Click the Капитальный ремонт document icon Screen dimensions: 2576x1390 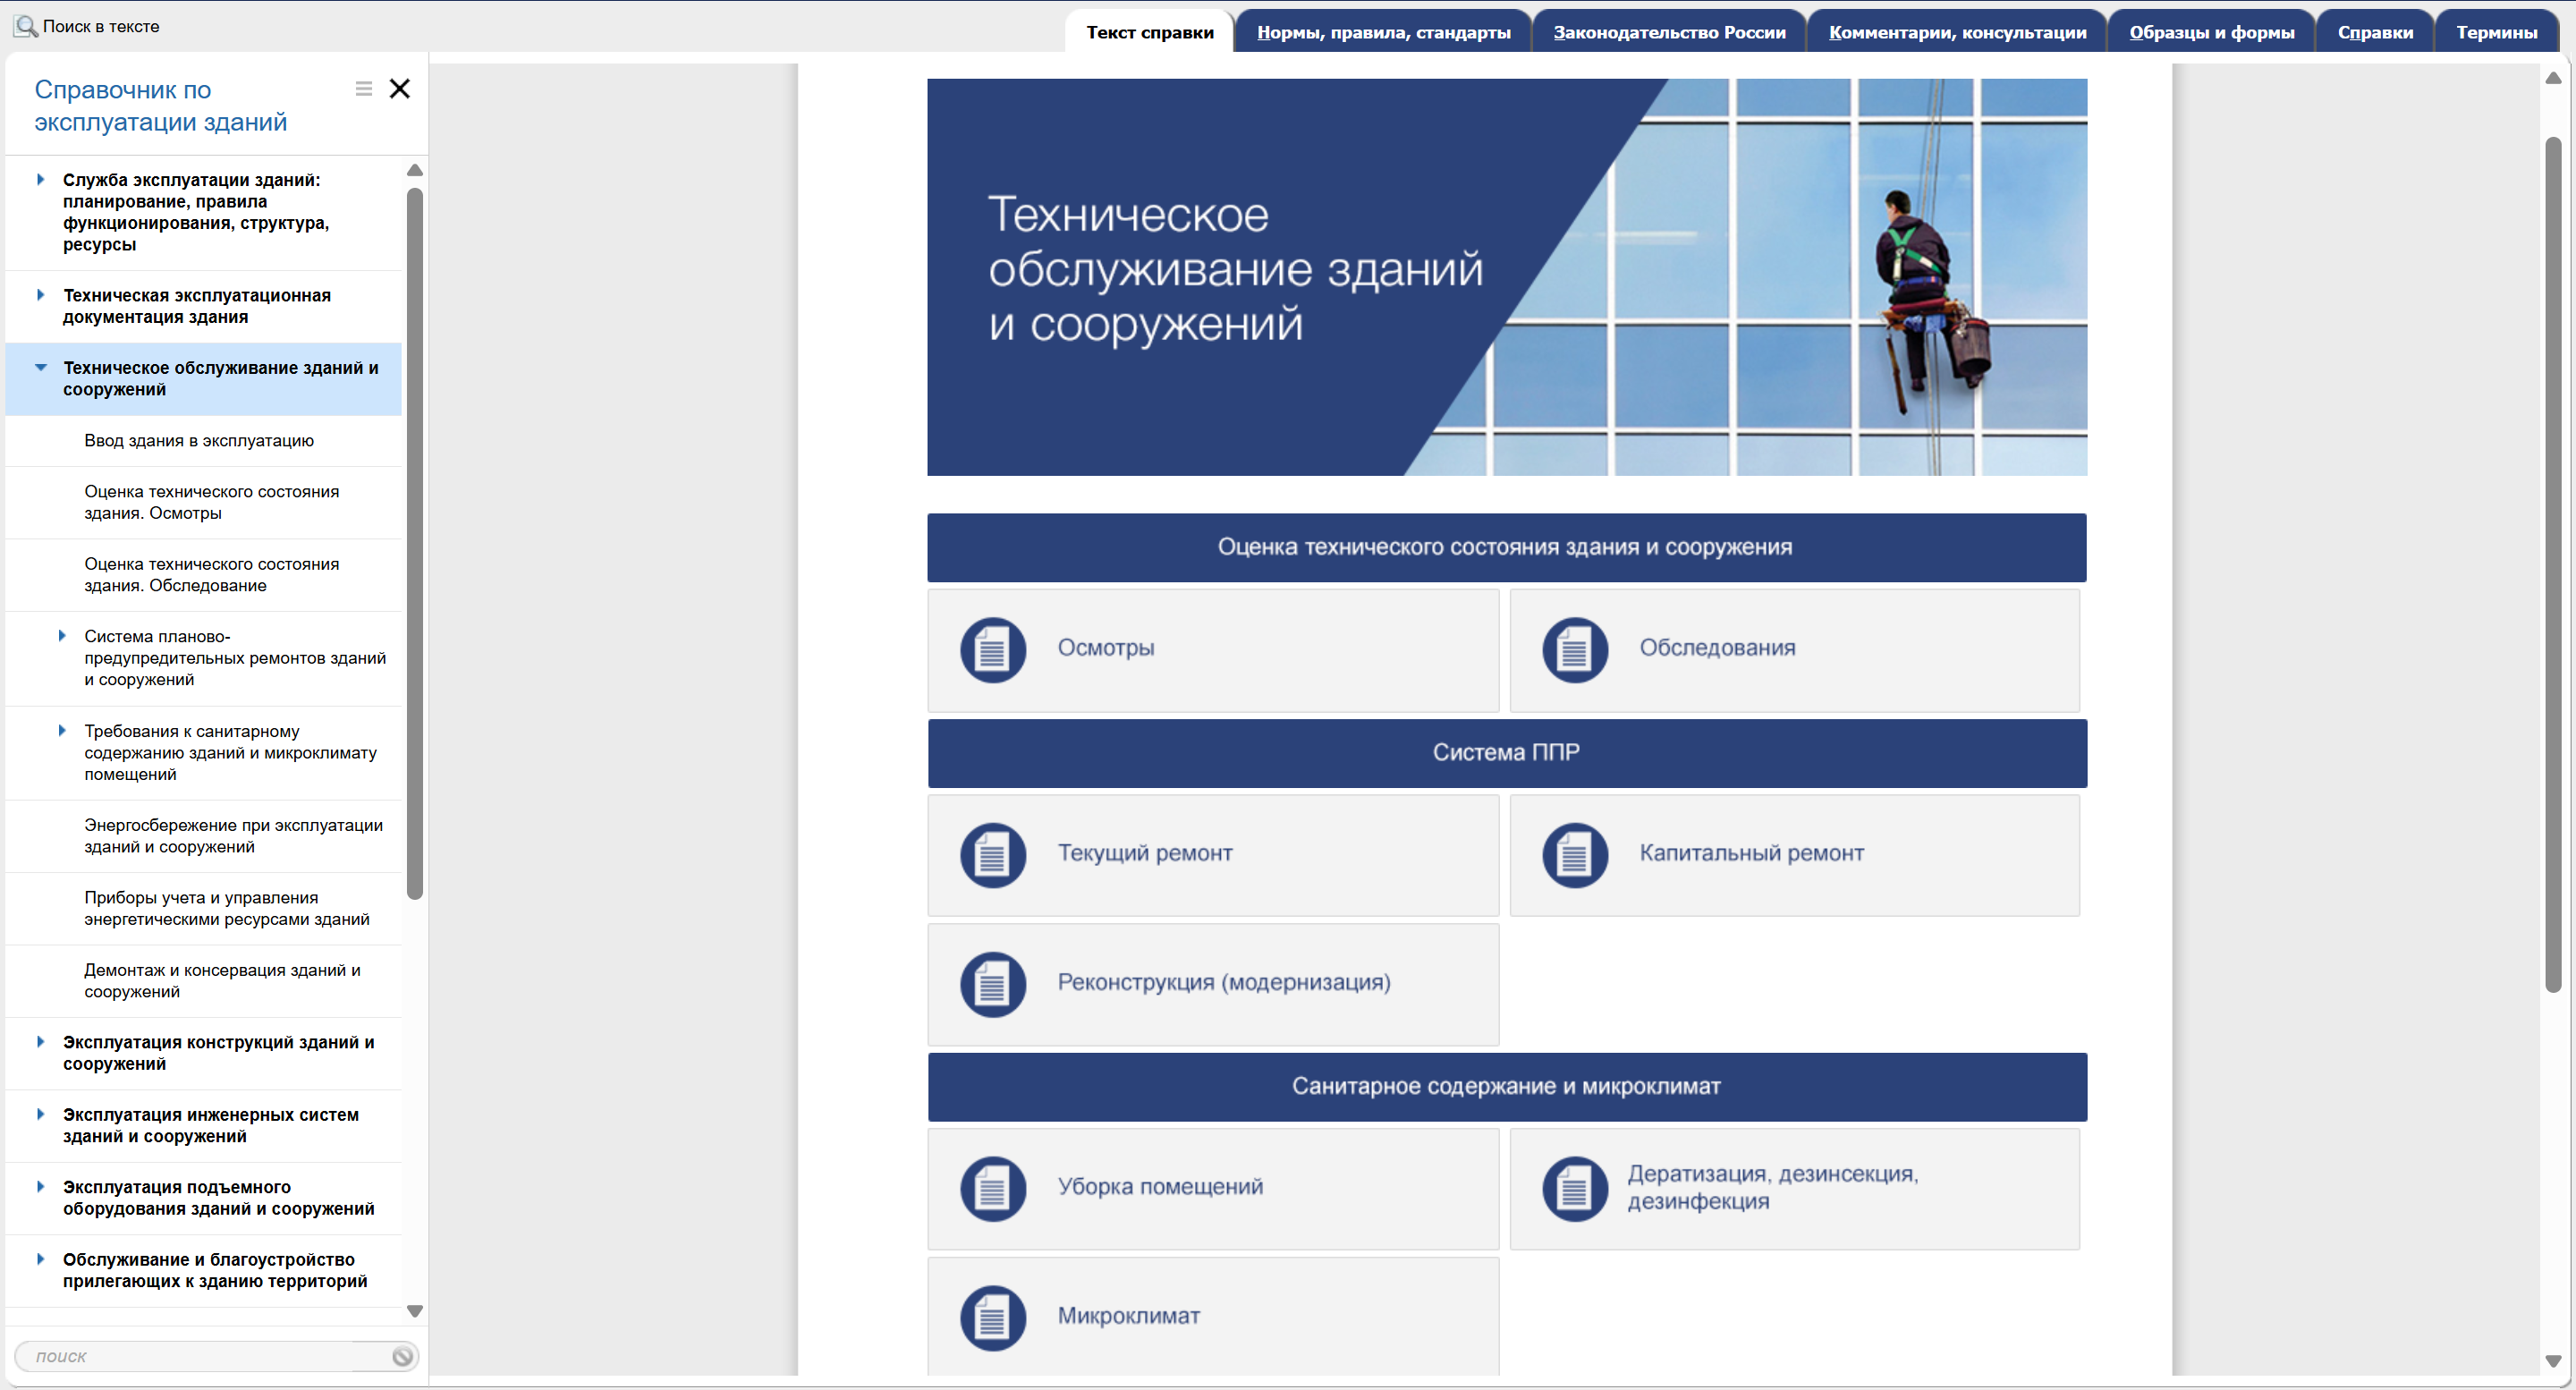coord(1574,855)
